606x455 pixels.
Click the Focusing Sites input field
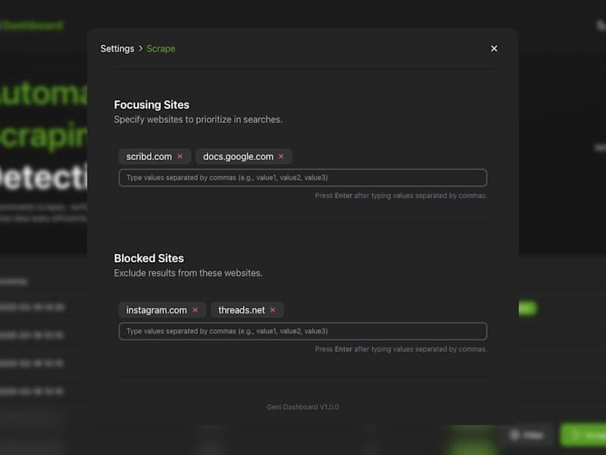coord(302,177)
